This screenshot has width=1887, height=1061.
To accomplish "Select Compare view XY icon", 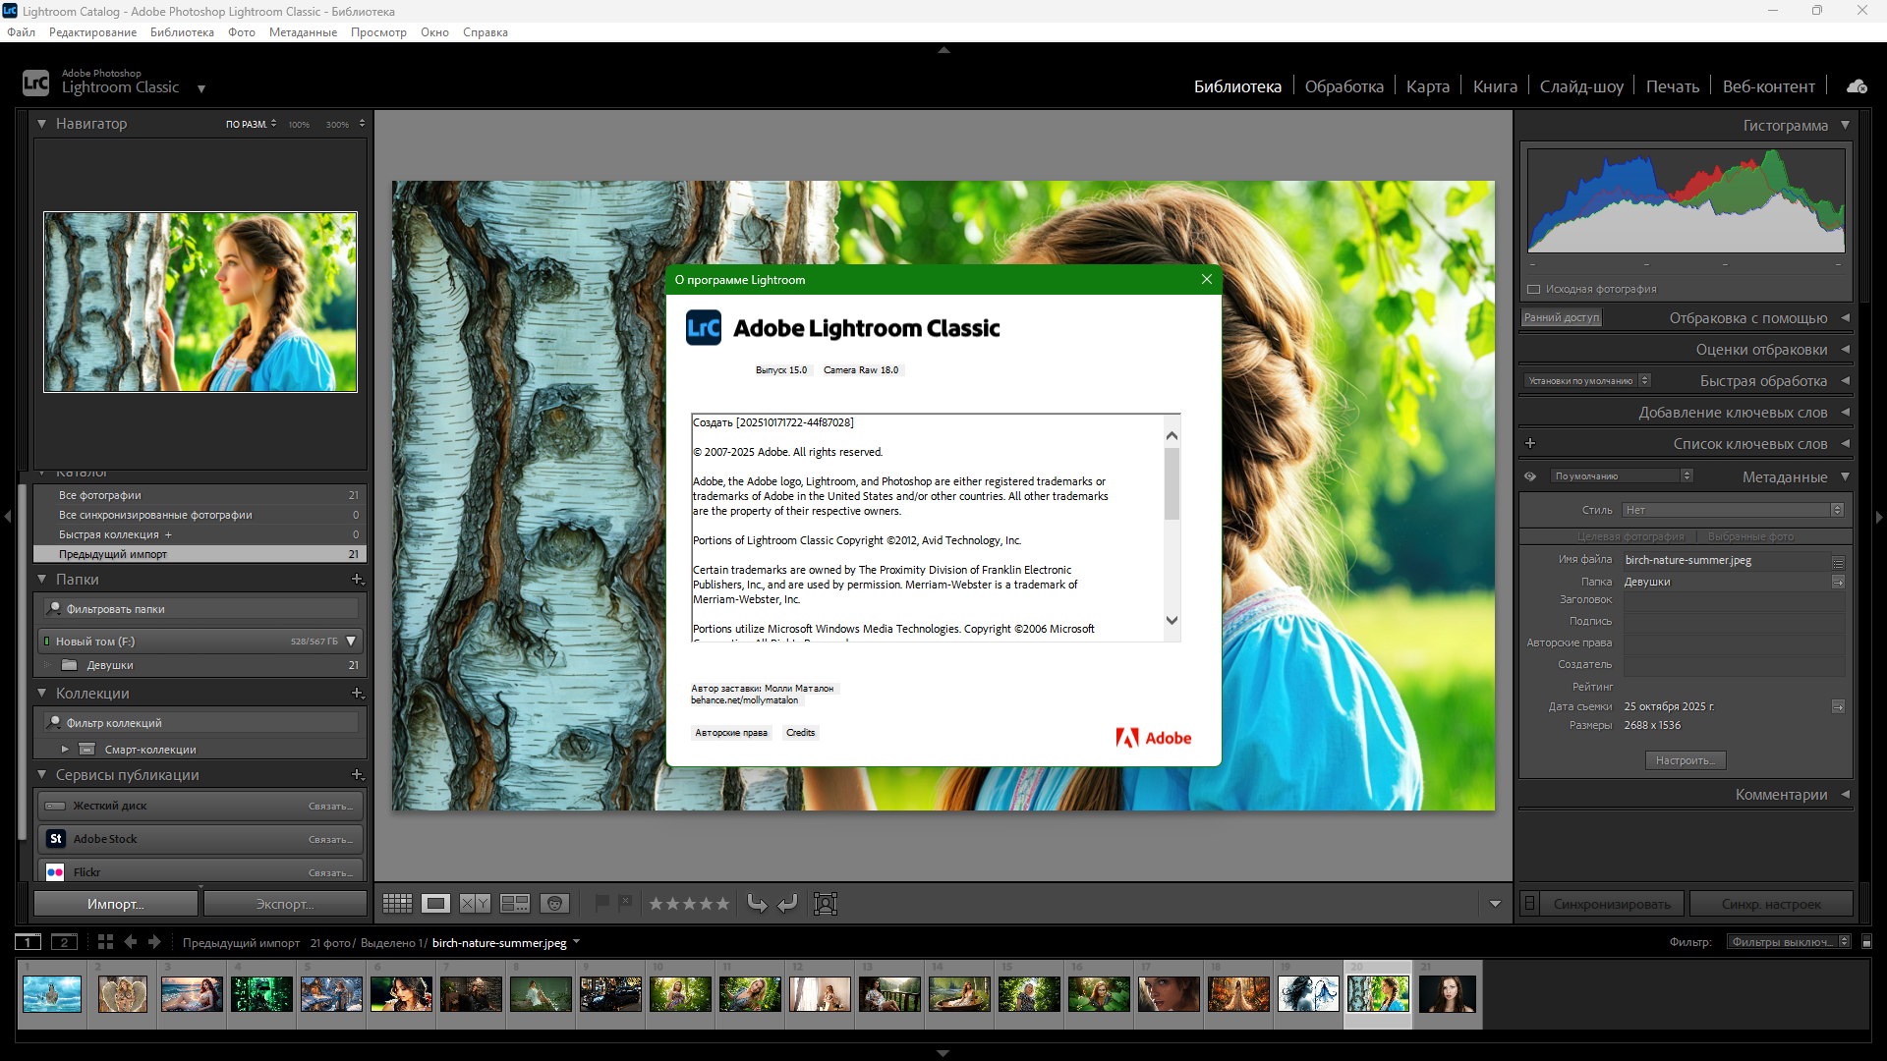I will pyautogui.click(x=475, y=904).
